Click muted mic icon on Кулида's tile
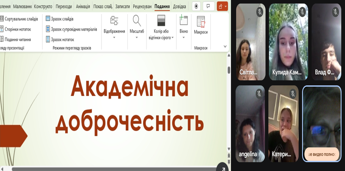 tap(302, 12)
